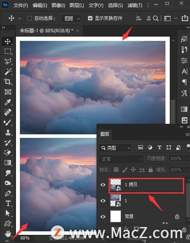Viewport: 190px width, 243px height.
Task: Open the 填充 slider dropdown arrow
Action: [186, 170]
